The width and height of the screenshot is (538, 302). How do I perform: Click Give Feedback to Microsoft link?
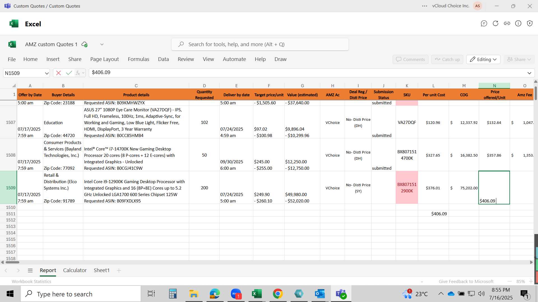[466, 282]
